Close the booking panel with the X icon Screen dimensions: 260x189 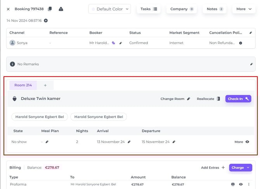8,9
